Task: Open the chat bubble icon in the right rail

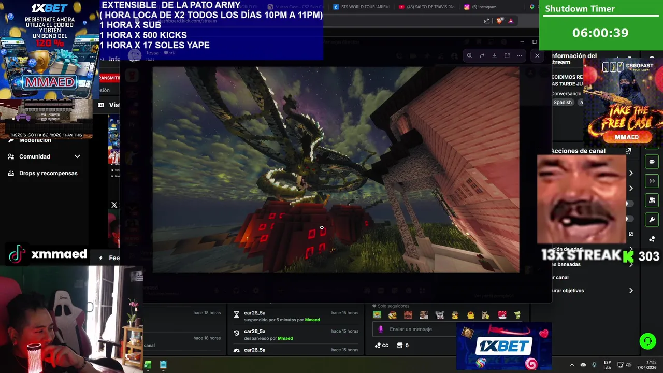Action: click(652, 162)
